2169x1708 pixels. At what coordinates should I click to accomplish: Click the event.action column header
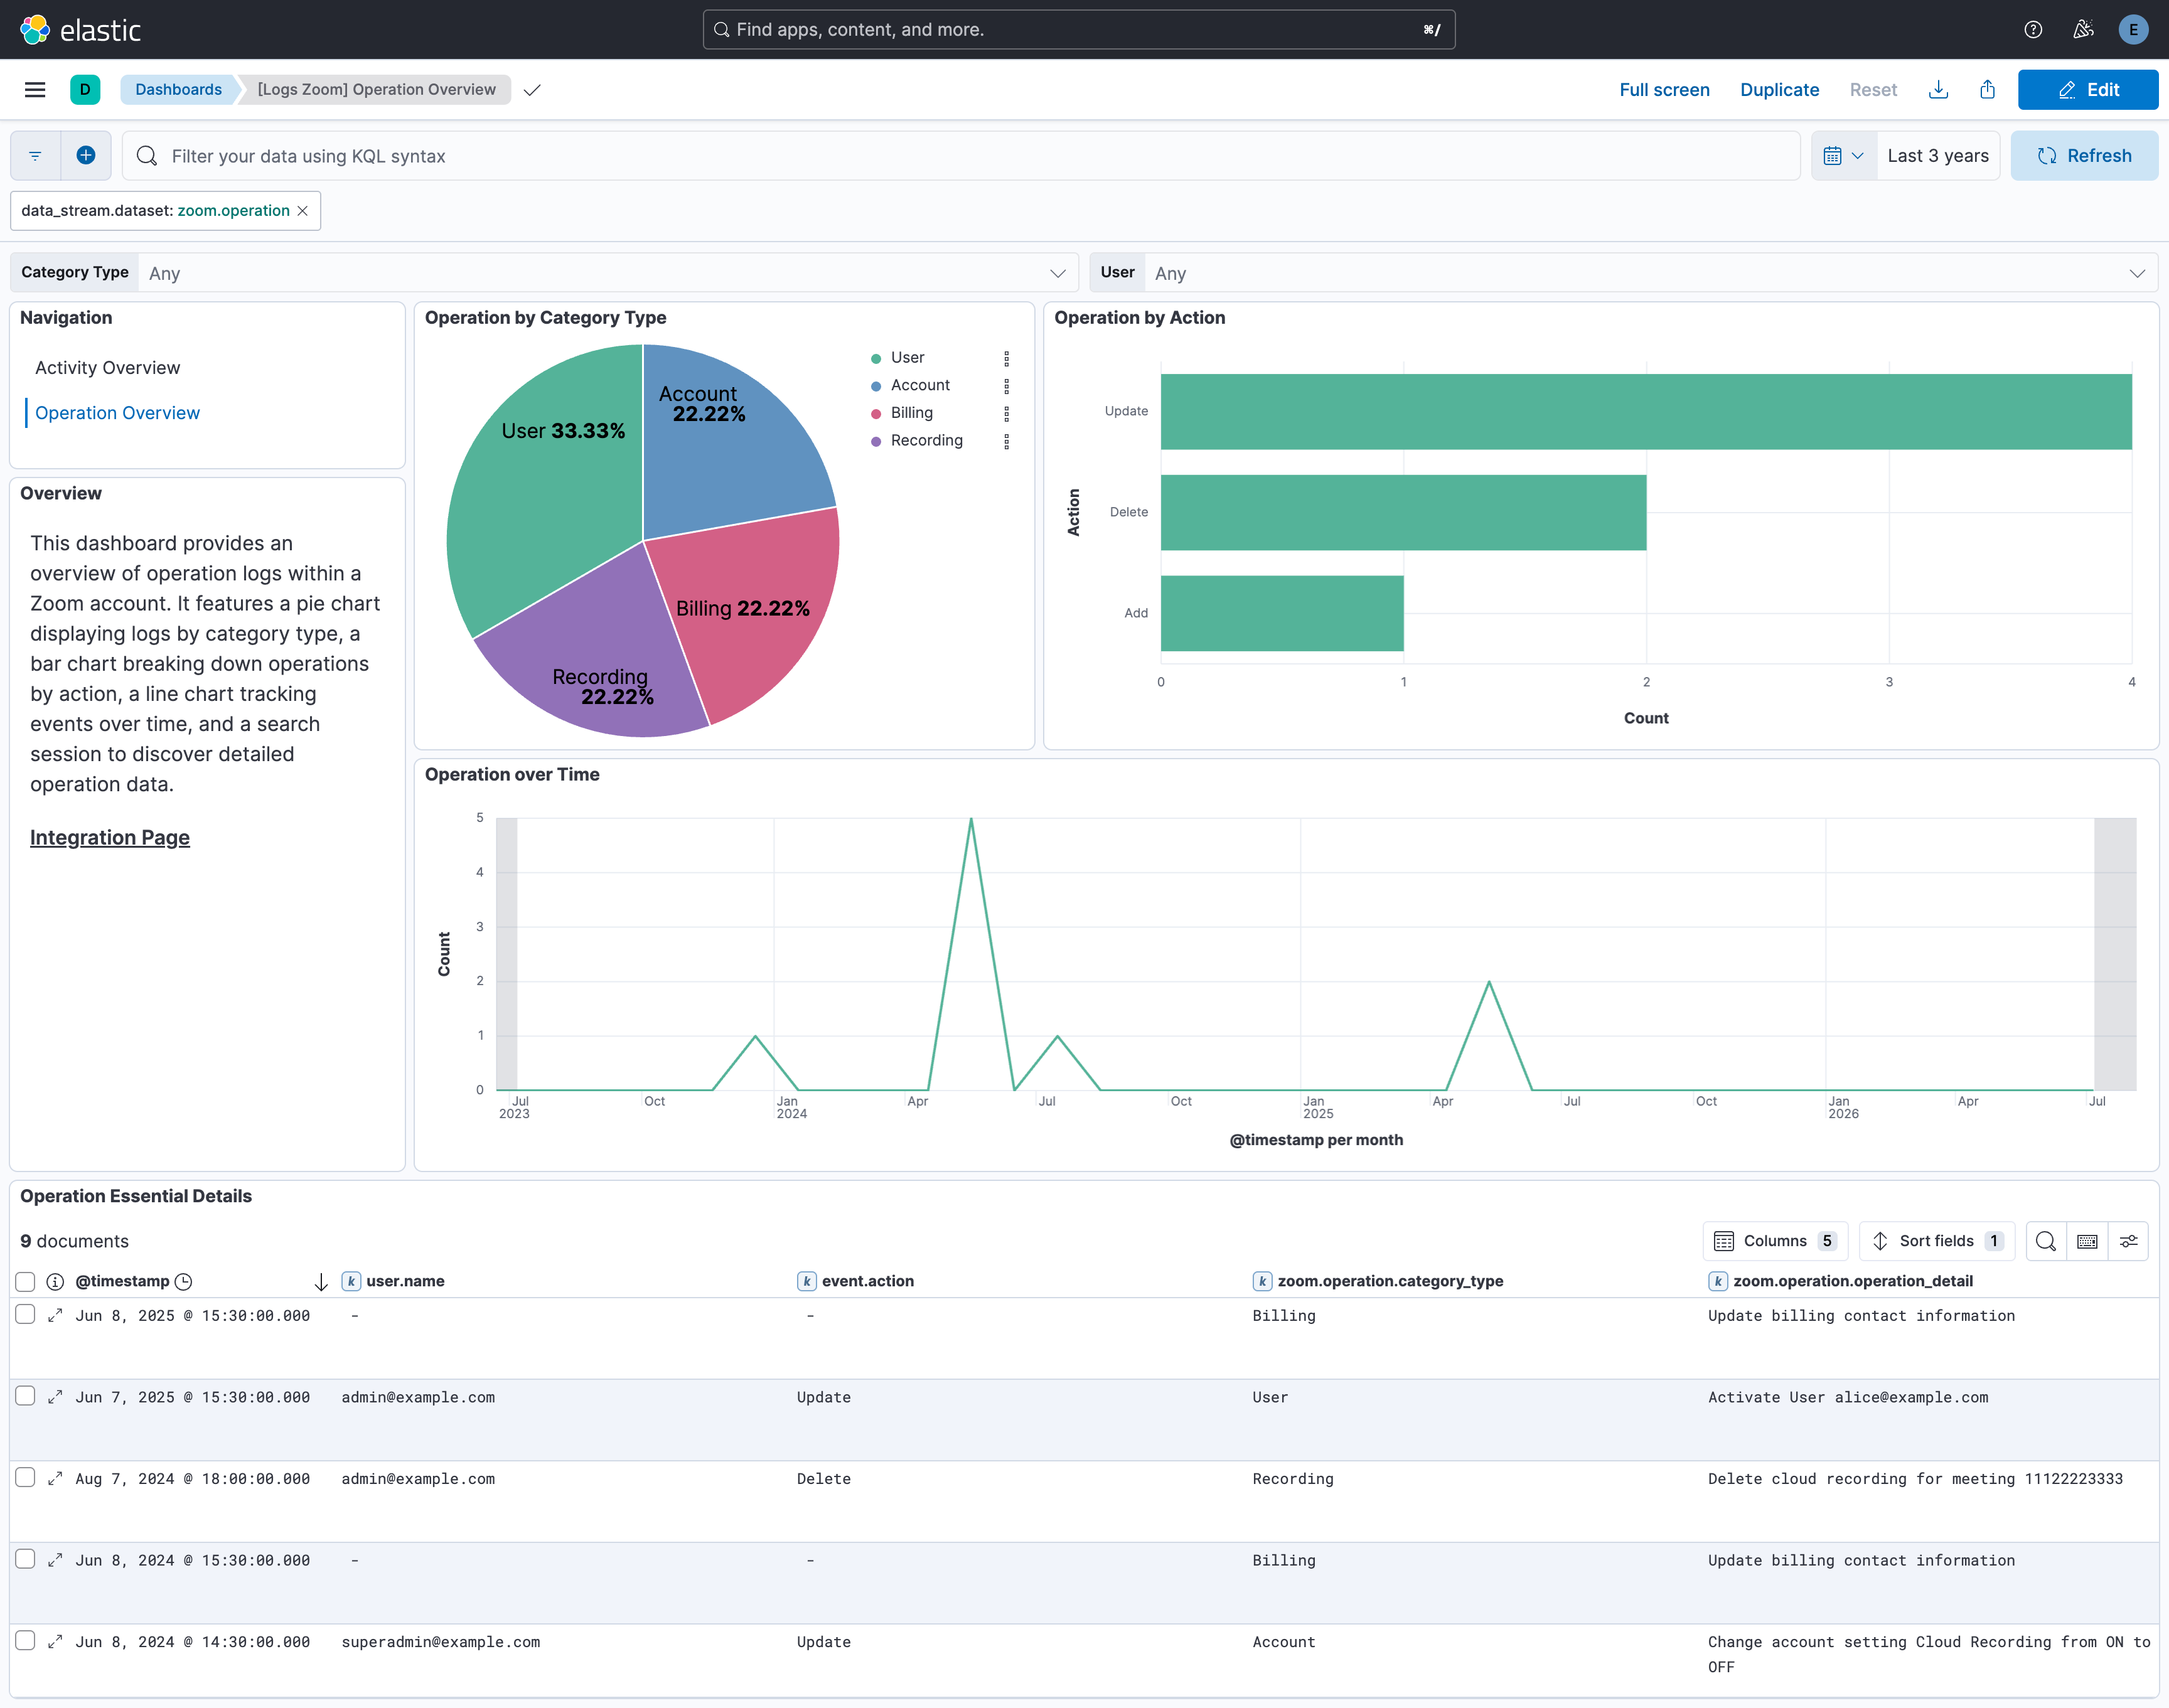[x=867, y=1282]
